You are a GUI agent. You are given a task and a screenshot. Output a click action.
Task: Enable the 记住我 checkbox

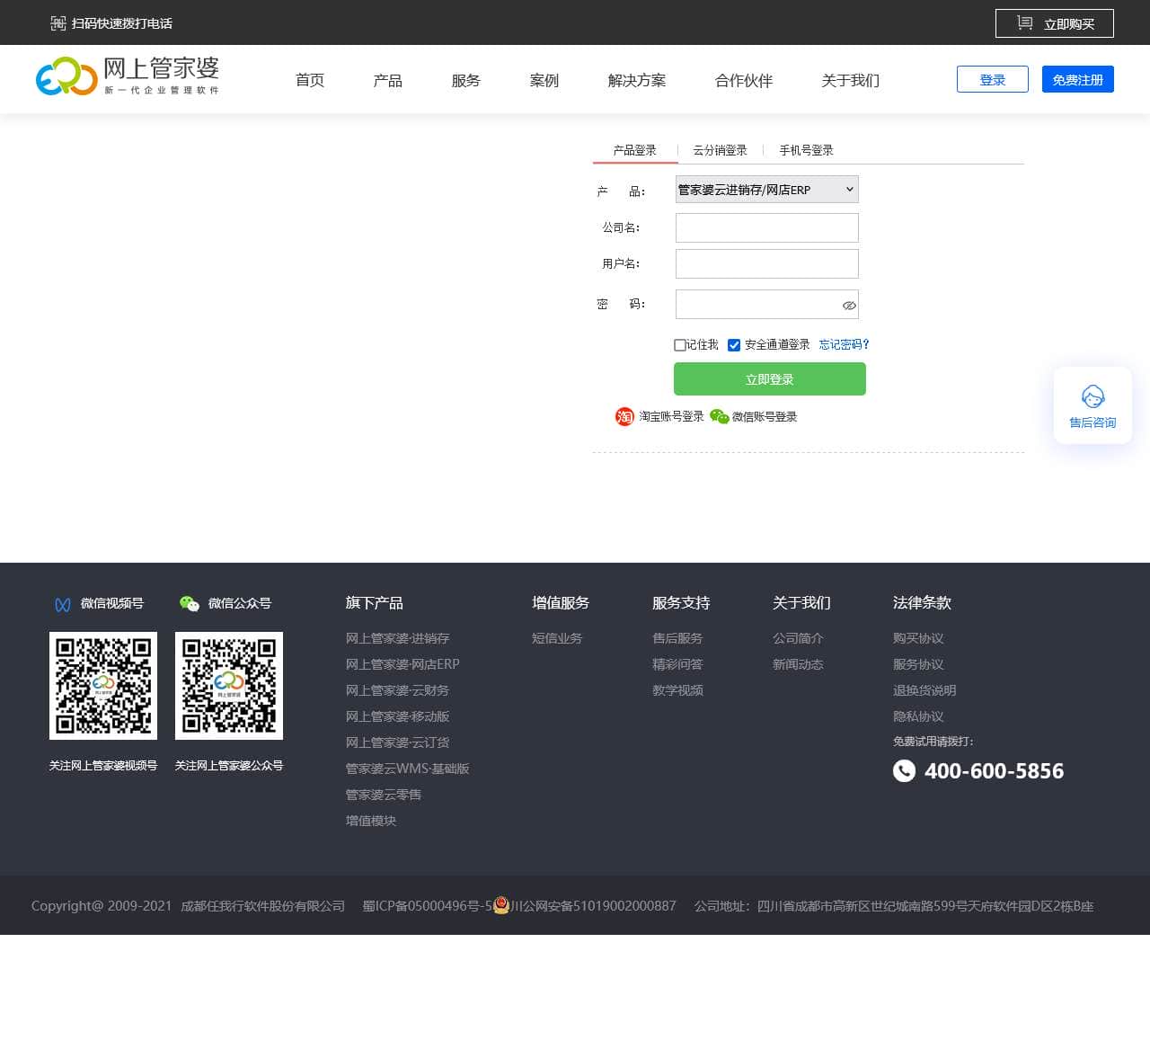680,345
